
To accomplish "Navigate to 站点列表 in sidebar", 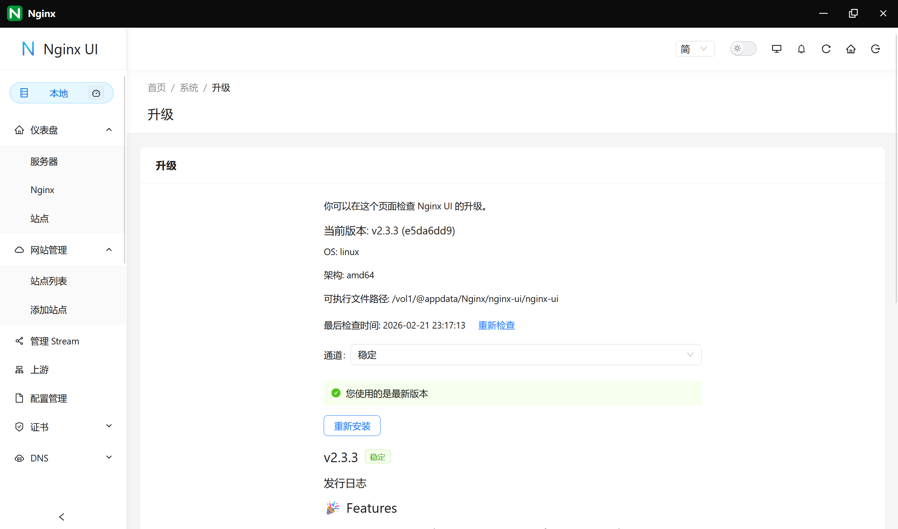I will 48,281.
